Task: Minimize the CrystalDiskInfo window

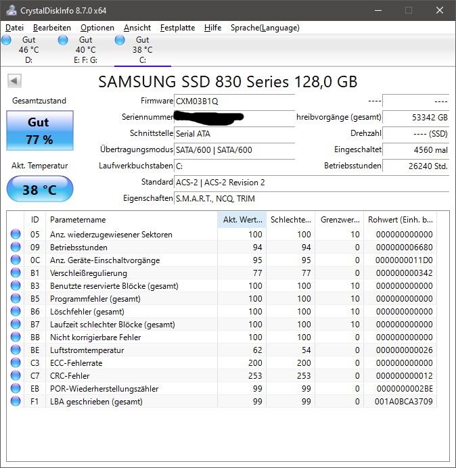Action: 378,10
